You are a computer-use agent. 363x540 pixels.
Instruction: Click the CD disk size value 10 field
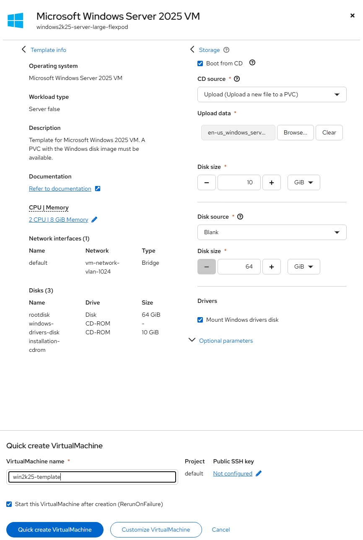click(239, 183)
